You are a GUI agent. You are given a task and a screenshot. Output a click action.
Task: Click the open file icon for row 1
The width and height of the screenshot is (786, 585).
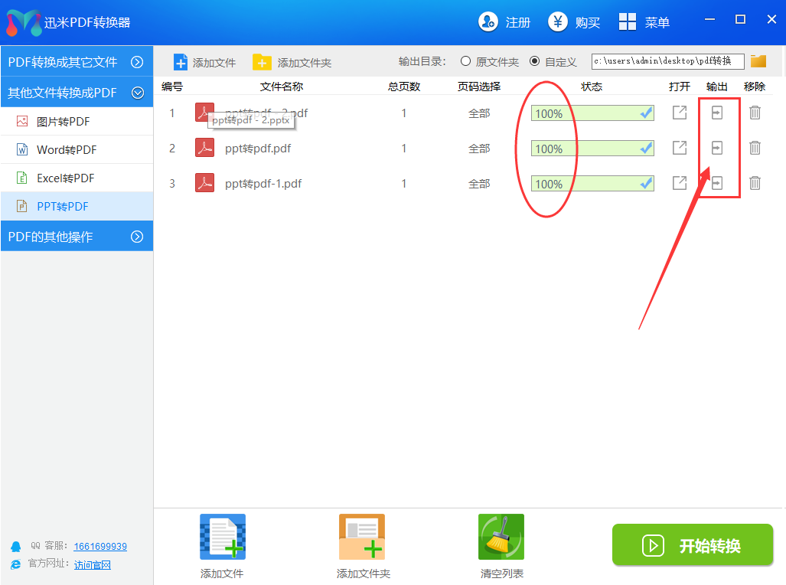[679, 113]
